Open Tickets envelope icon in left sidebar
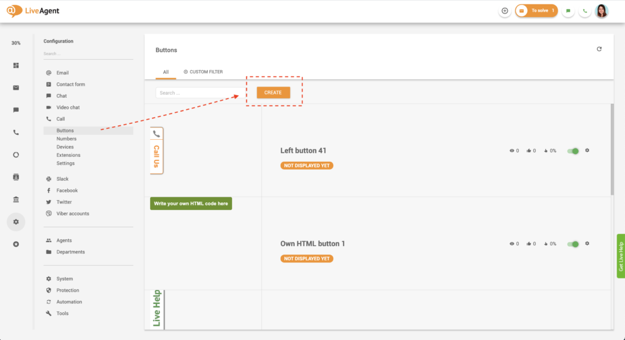This screenshot has height=340, width=625. pyautogui.click(x=16, y=87)
